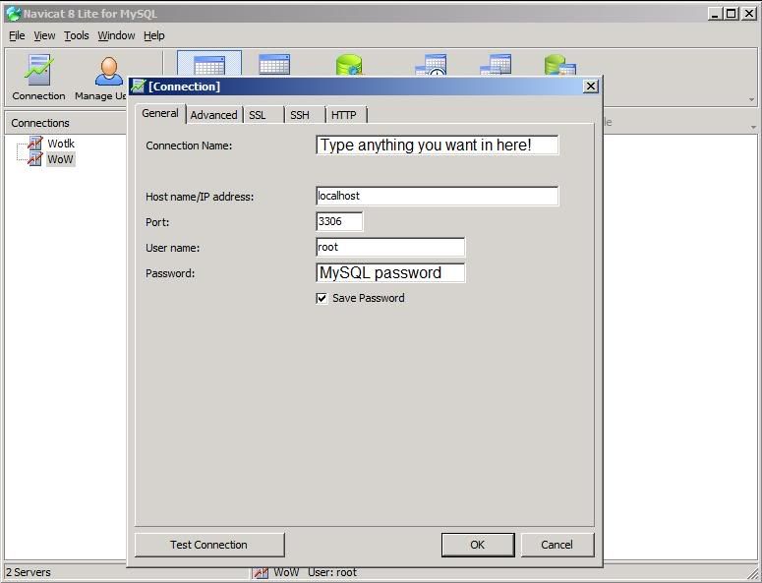
Task: Click the Connections panel header
Action: 66,123
